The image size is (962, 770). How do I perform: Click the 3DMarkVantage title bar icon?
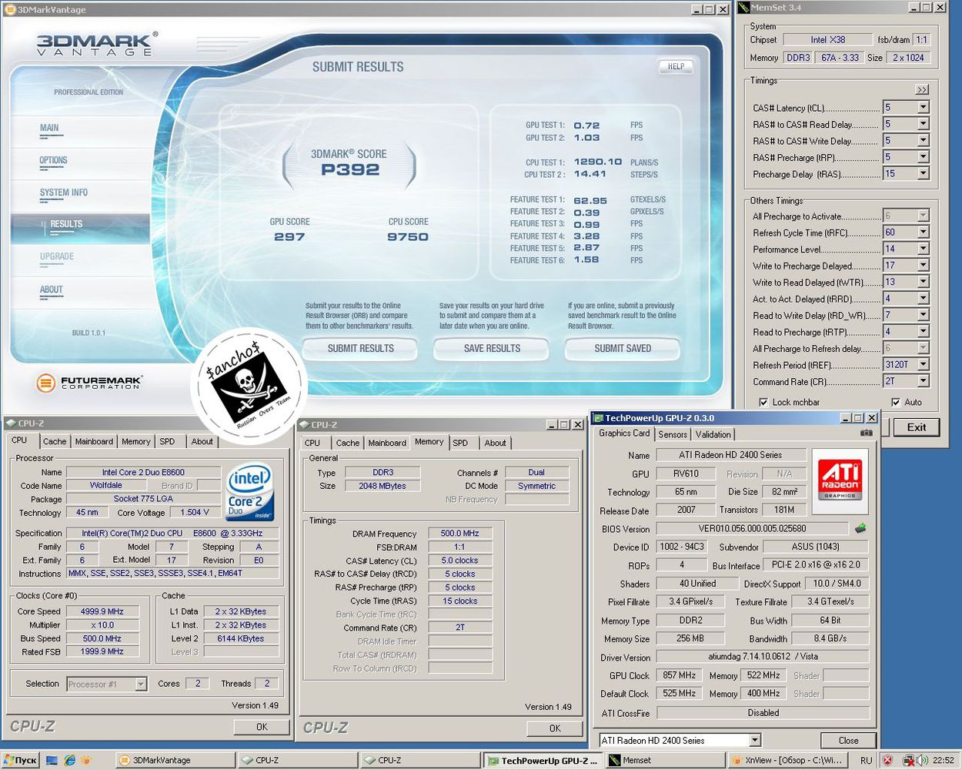click(x=9, y=9)
